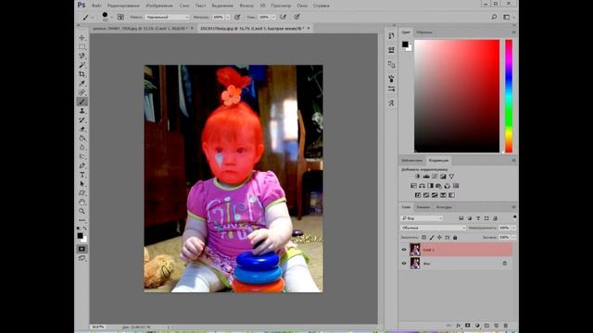Toggle pressure for opacity in options bar

[237, 17]
